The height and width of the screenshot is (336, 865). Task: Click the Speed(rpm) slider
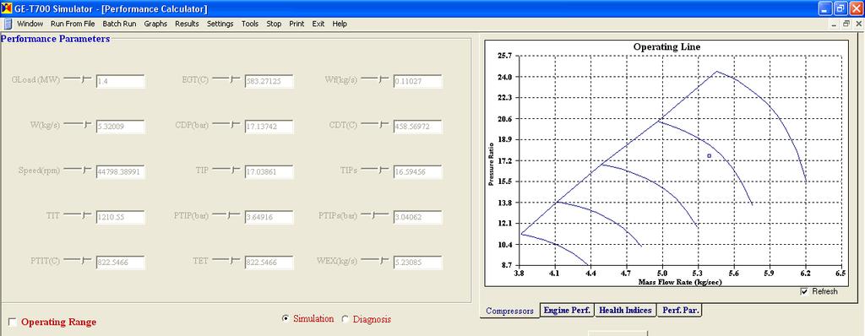(78, 170)
